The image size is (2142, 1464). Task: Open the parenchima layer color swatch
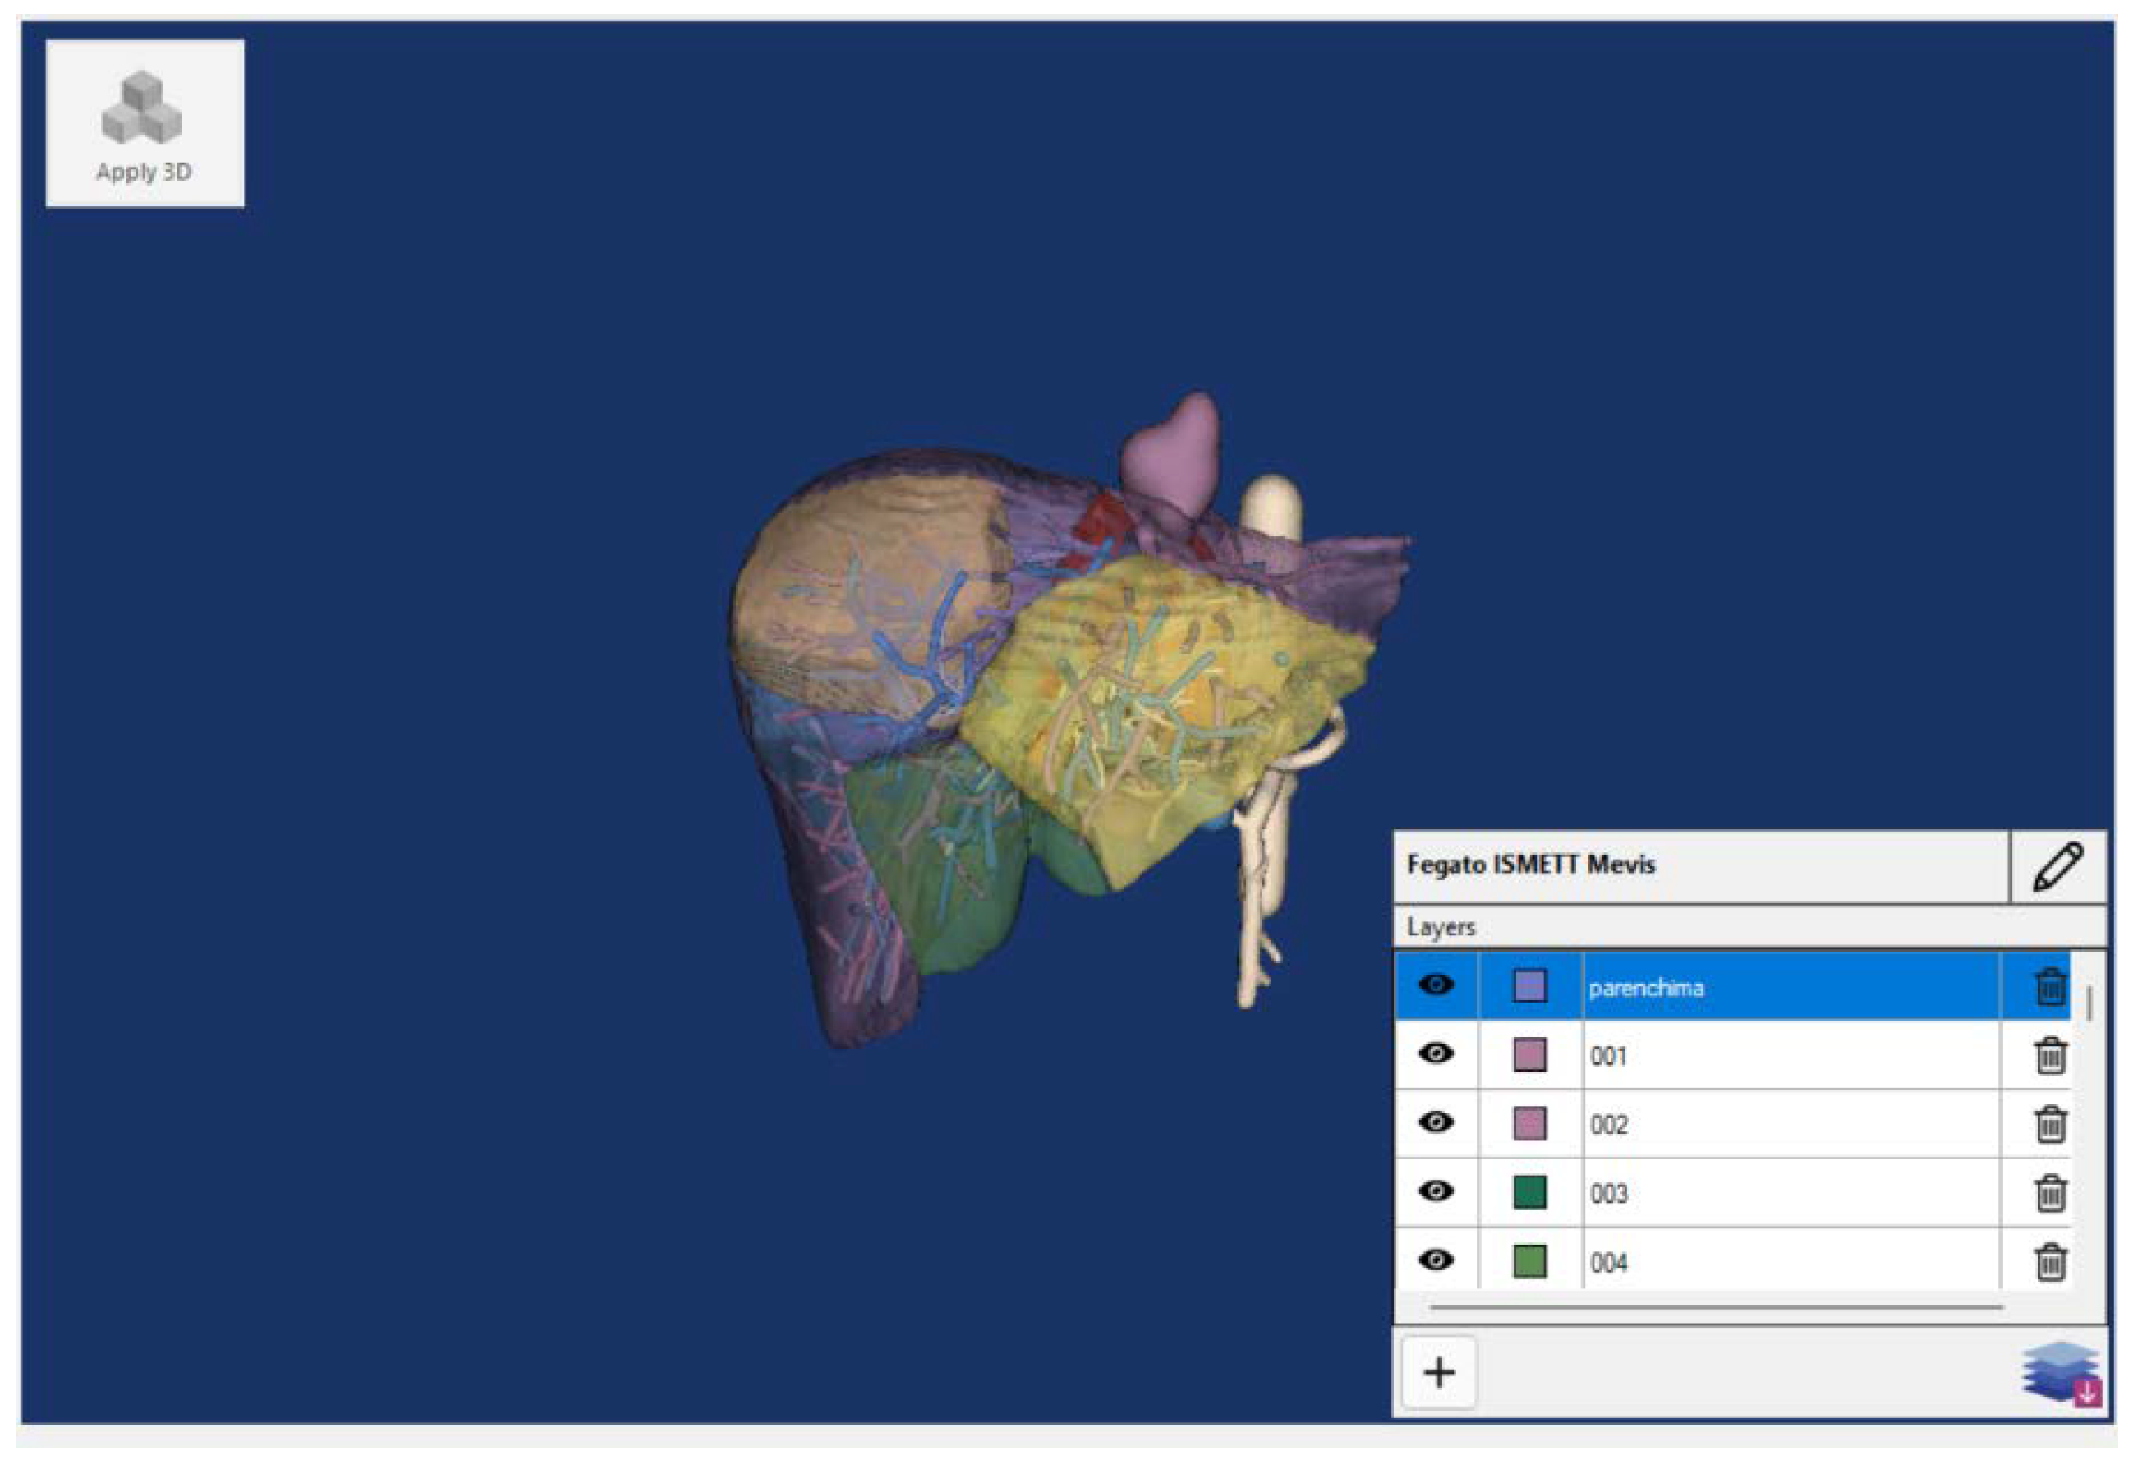click(1530, 987)
